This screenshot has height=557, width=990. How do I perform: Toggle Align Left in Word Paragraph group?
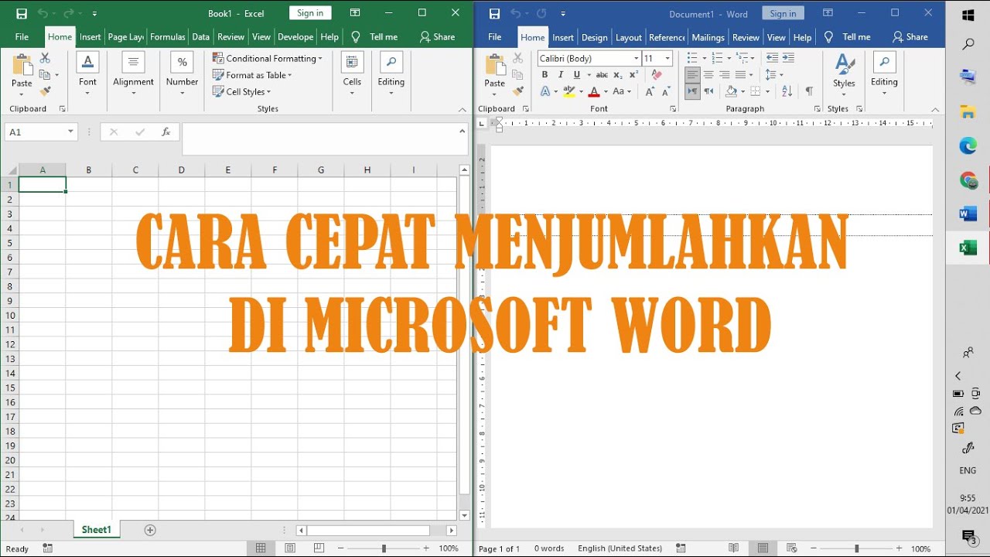pos(692,75)
